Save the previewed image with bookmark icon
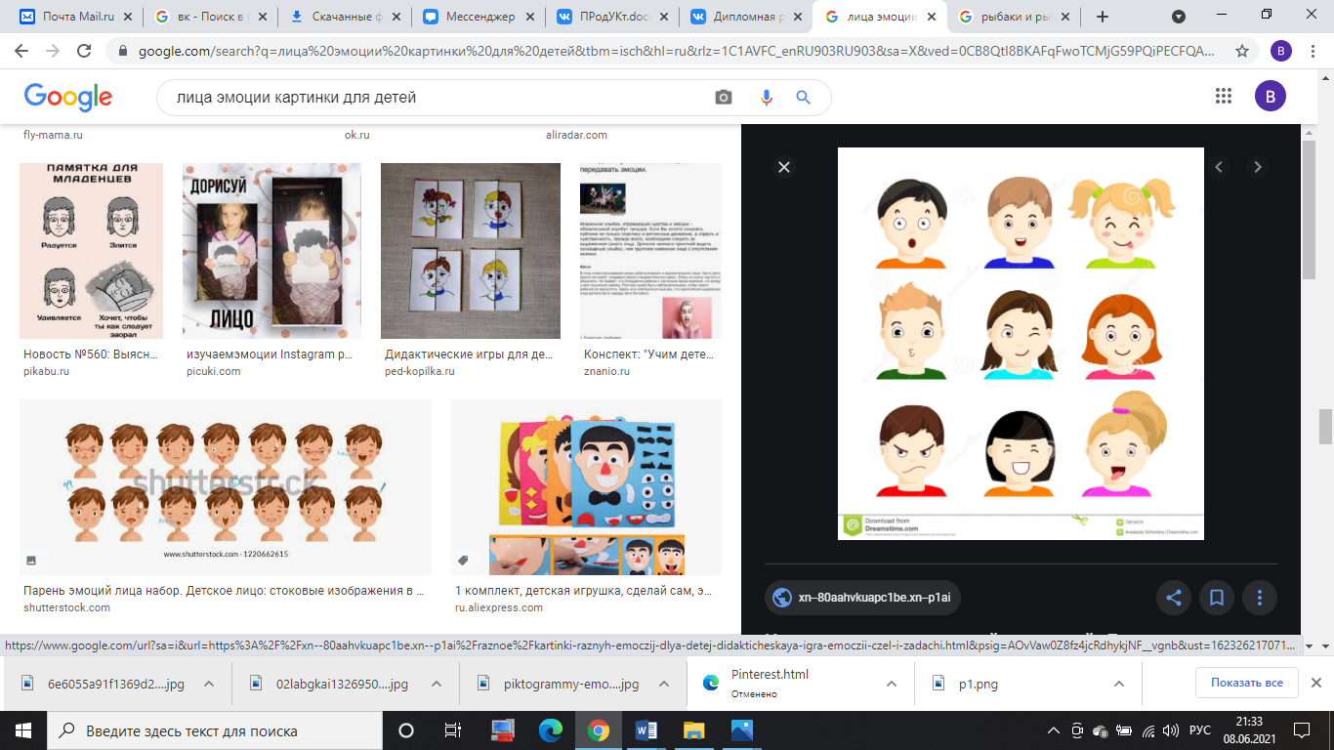Viewport: 1334px width, 750px height. tap(1217, 598)
